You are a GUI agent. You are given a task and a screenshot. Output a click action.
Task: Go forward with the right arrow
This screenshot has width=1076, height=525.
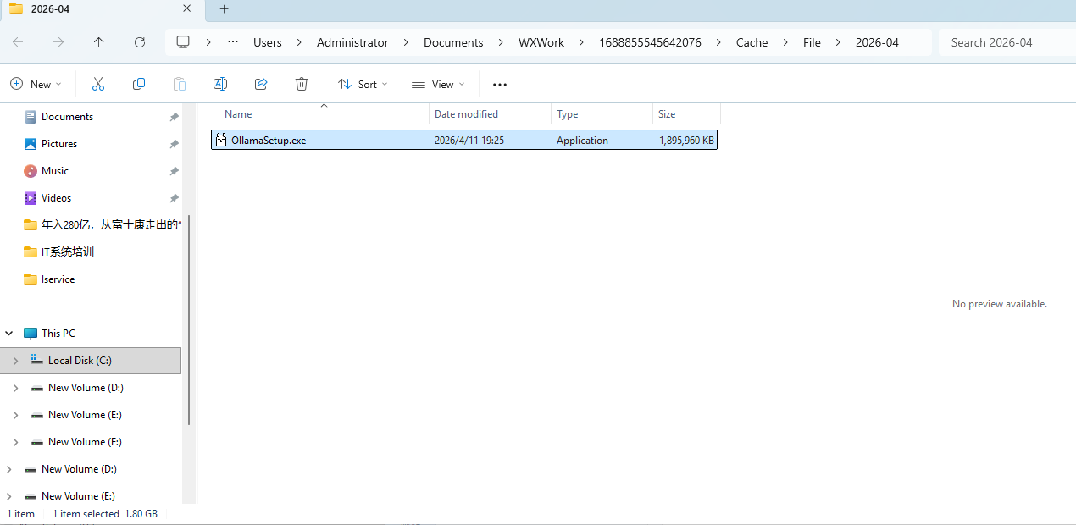point(58,42)
